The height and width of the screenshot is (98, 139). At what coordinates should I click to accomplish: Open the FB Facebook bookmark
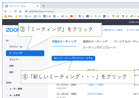click(x=89, y=16)
